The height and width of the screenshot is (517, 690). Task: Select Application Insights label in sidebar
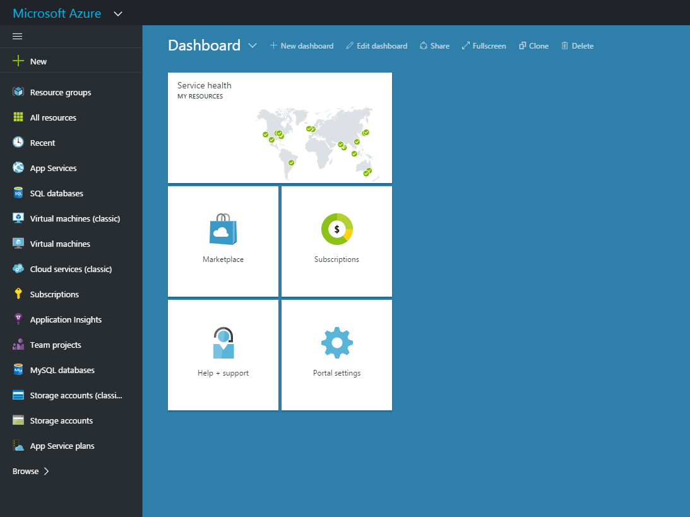(x=66, y=320)
